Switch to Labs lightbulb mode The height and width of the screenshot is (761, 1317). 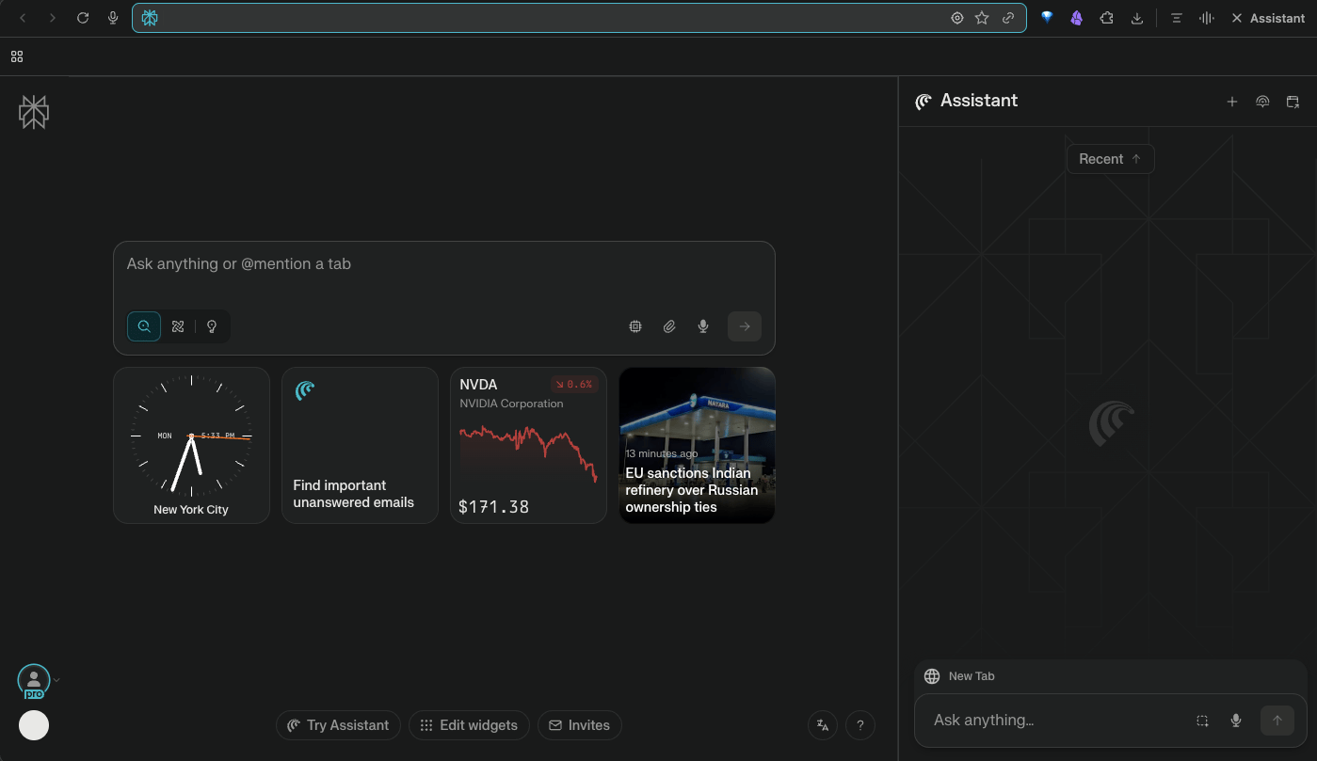tap(212, 326)
